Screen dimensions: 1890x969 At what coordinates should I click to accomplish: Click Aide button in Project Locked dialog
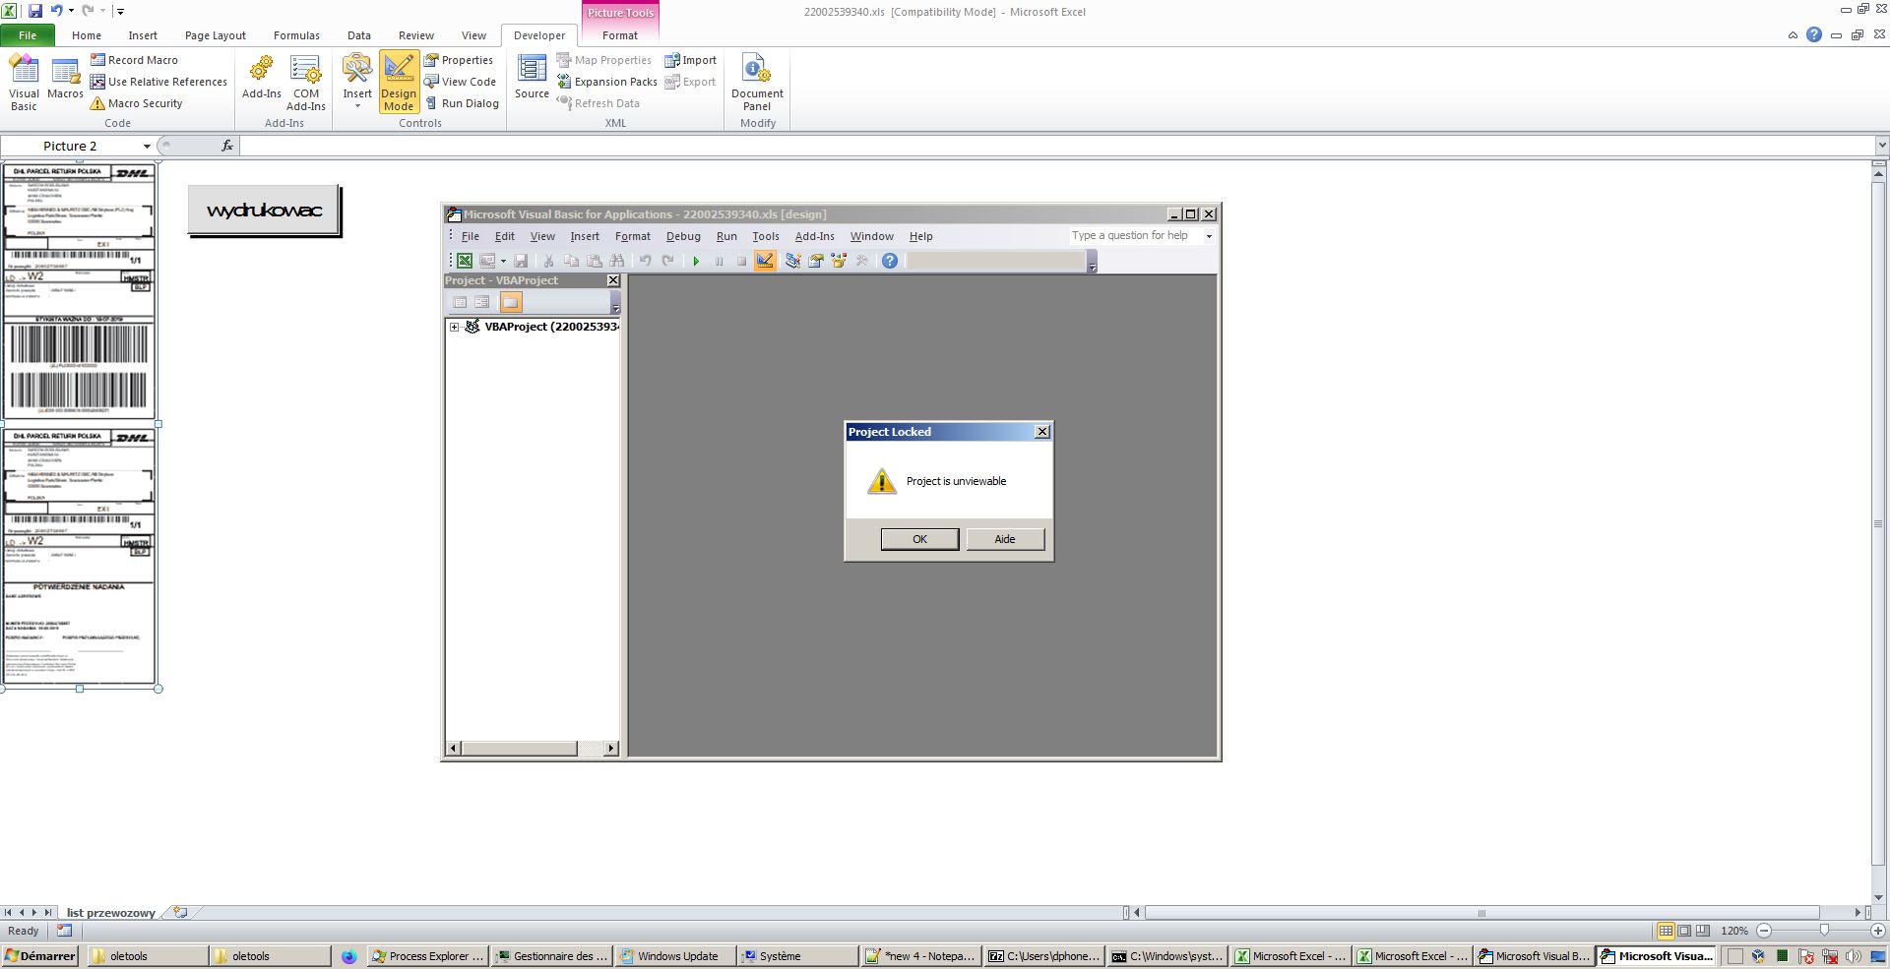point(1005,539)
